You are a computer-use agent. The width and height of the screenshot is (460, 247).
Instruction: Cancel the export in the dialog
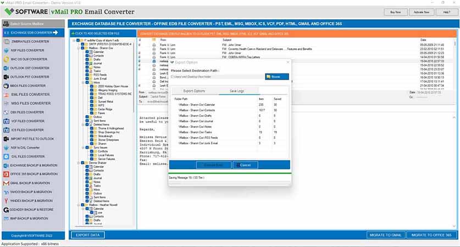point(245,165)
